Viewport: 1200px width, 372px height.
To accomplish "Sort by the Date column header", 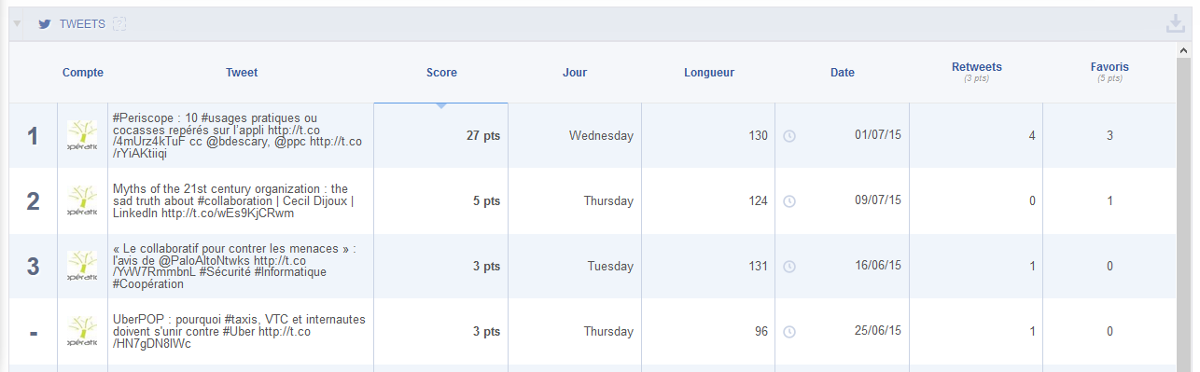I will coord(843,73).
